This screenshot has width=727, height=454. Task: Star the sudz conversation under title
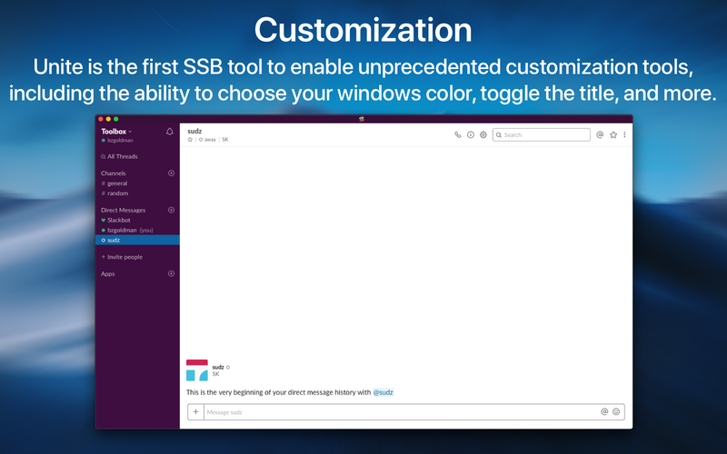(190, 140)
